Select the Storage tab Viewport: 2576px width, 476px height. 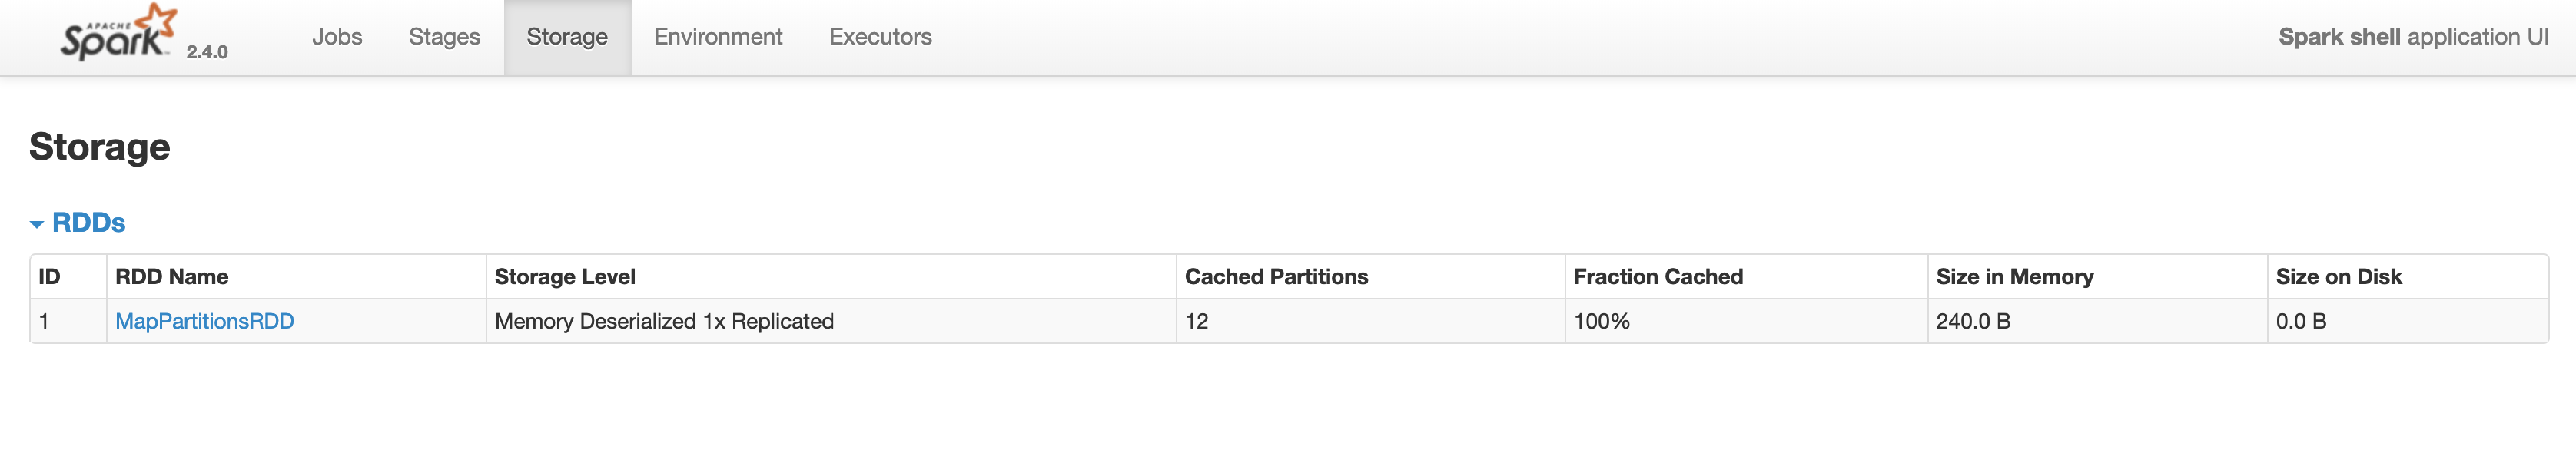(567, 37)
